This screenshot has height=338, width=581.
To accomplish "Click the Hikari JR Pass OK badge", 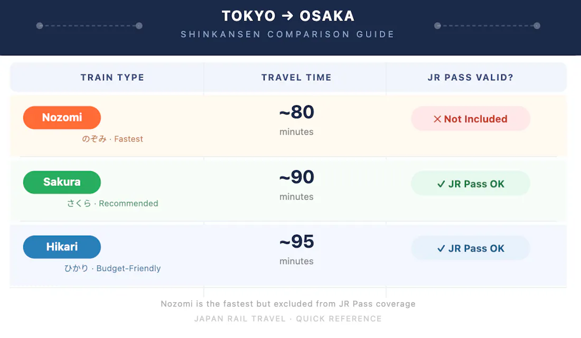I will click(x=470, y=248).
